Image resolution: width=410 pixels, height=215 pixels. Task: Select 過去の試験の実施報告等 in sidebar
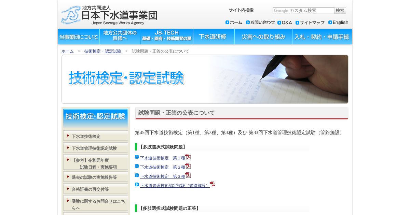96,176
